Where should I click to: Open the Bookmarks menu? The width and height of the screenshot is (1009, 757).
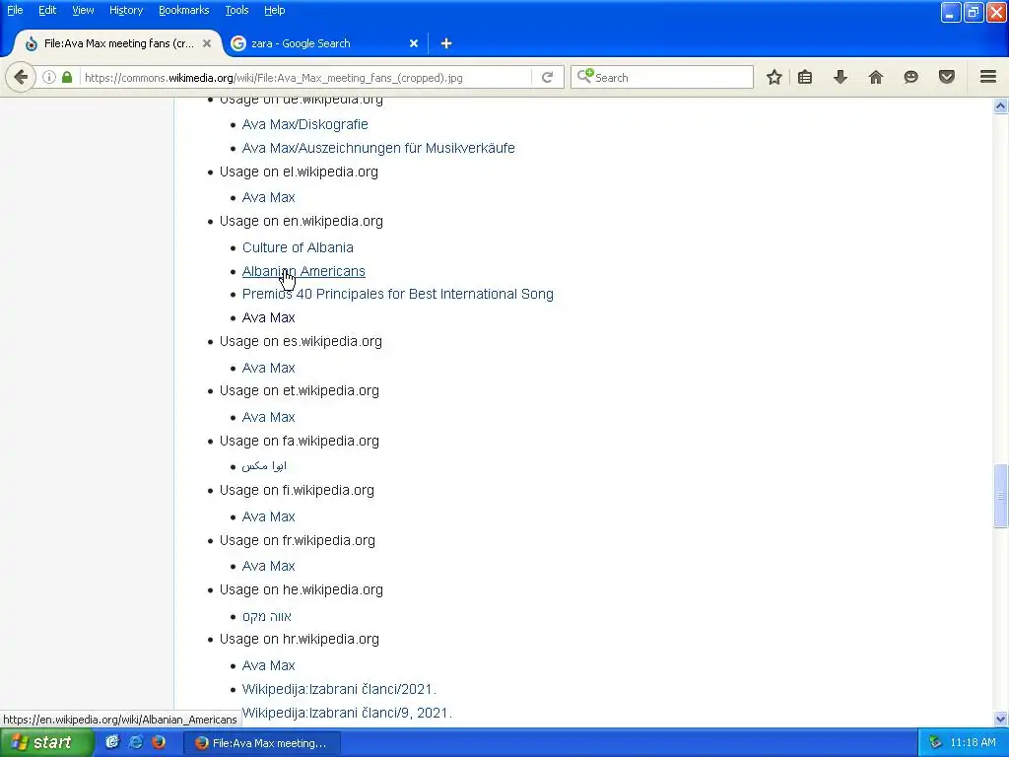(x=183, y=10)
